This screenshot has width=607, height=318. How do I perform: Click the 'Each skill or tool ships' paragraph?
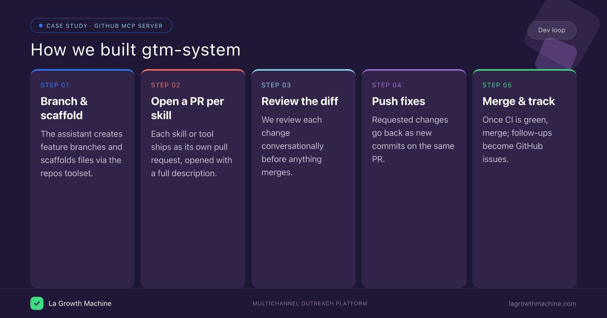(x=192, y=154)
